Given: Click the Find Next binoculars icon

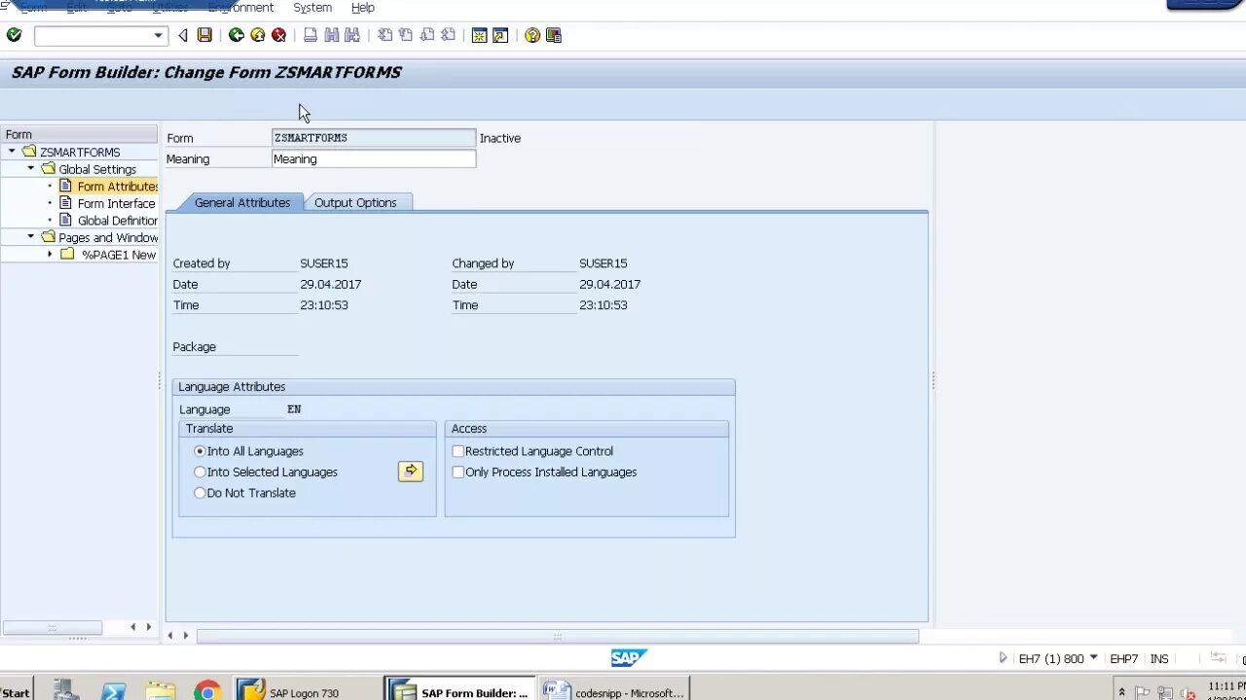Looking at the screenshot, I should point(352,35).
